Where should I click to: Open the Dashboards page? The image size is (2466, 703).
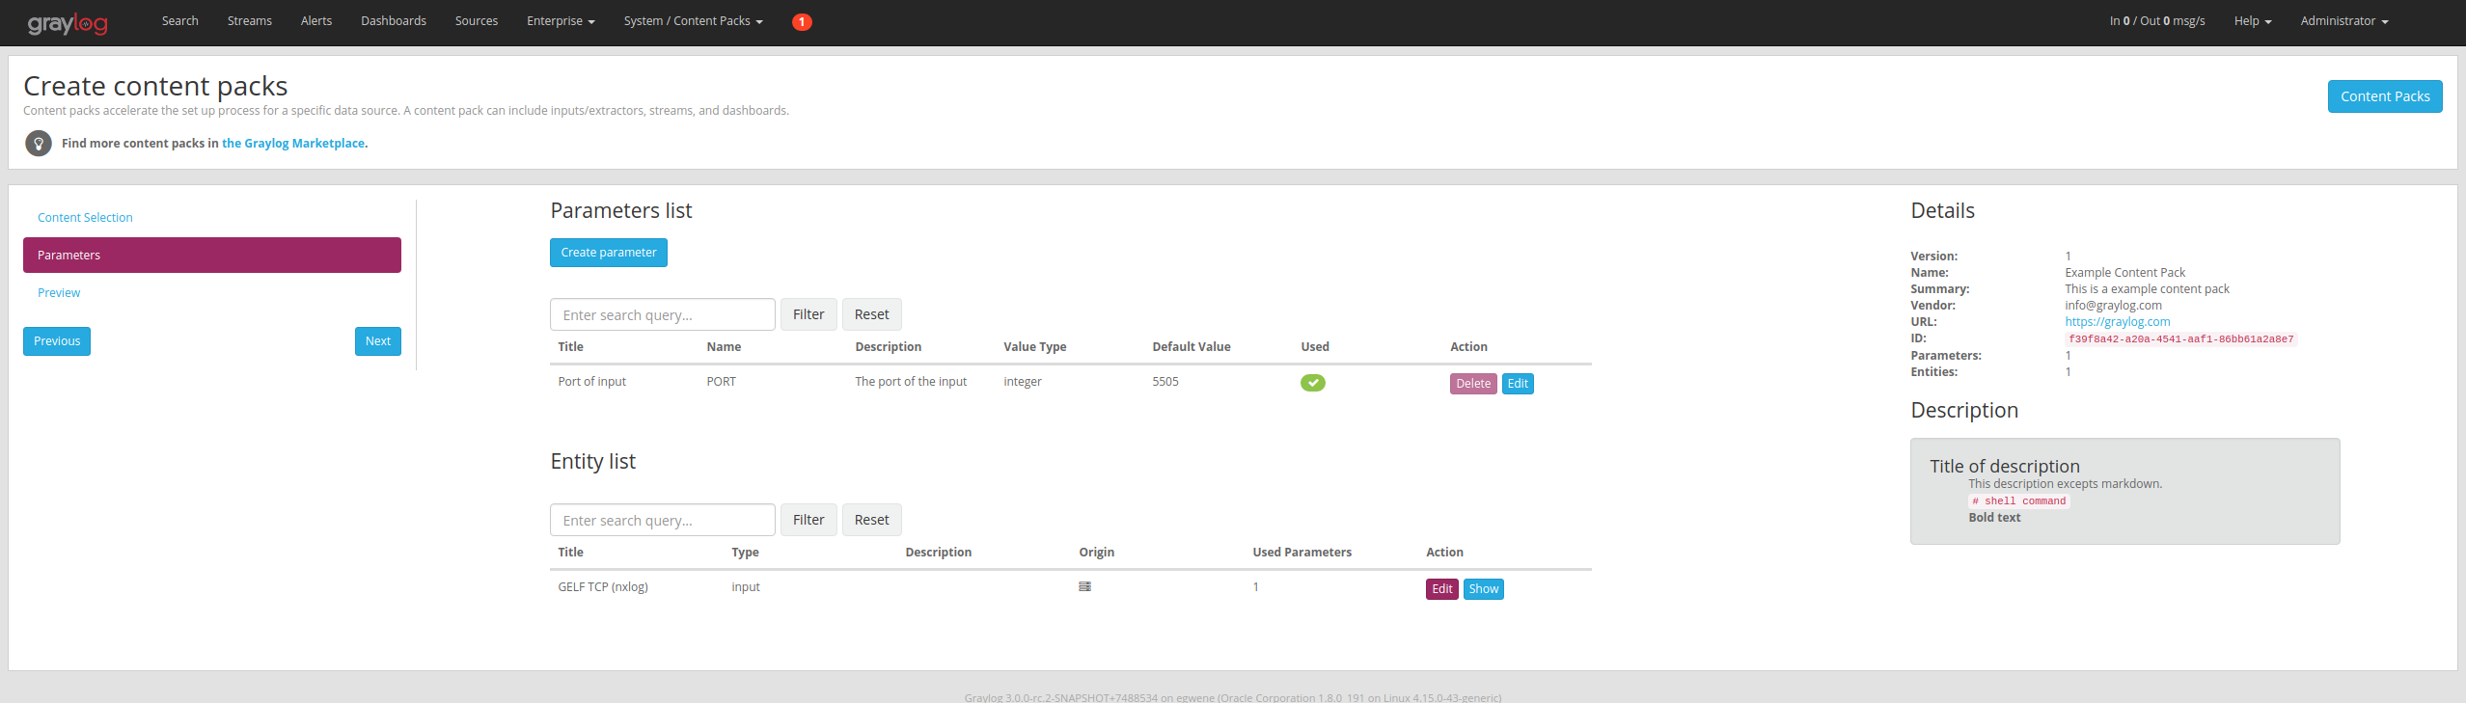coord(393,21)
